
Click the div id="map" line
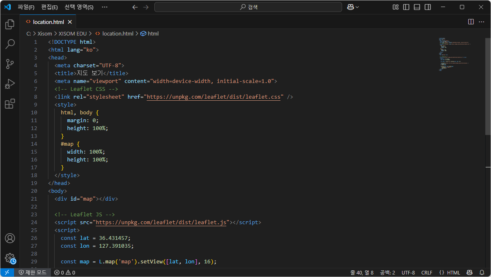(x=86, y=199)
